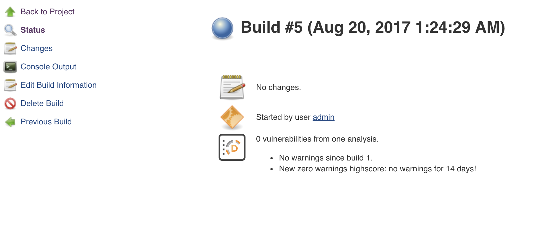Click the orange package icon near Started by
The image size is (550, 243).
coord(232,117)
